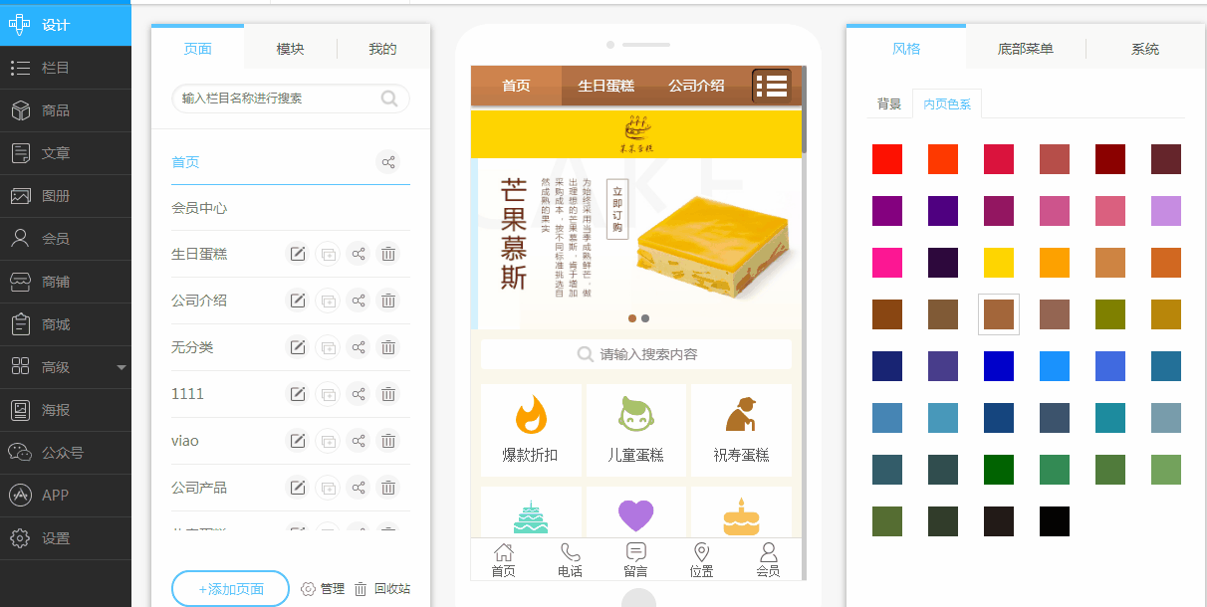This screenshot has height=607, width=1207.
Task: Delete the 1111 page using trash icon
Action: point(389,394)
